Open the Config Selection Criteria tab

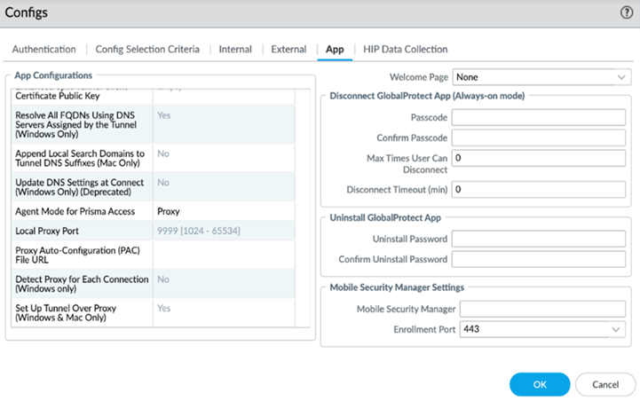pyautogui.click(x=147, y=49)
